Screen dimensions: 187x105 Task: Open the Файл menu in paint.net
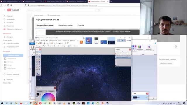click(x=38, y=41)
